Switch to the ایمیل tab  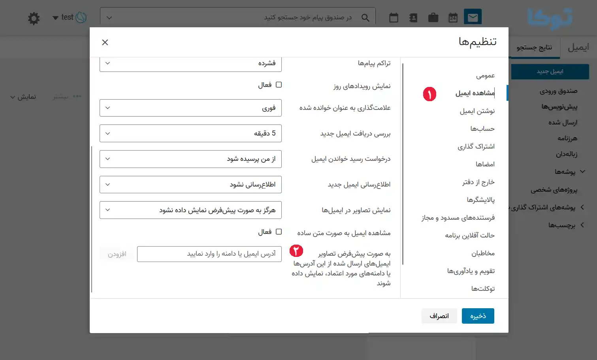[x=578, y=47]
